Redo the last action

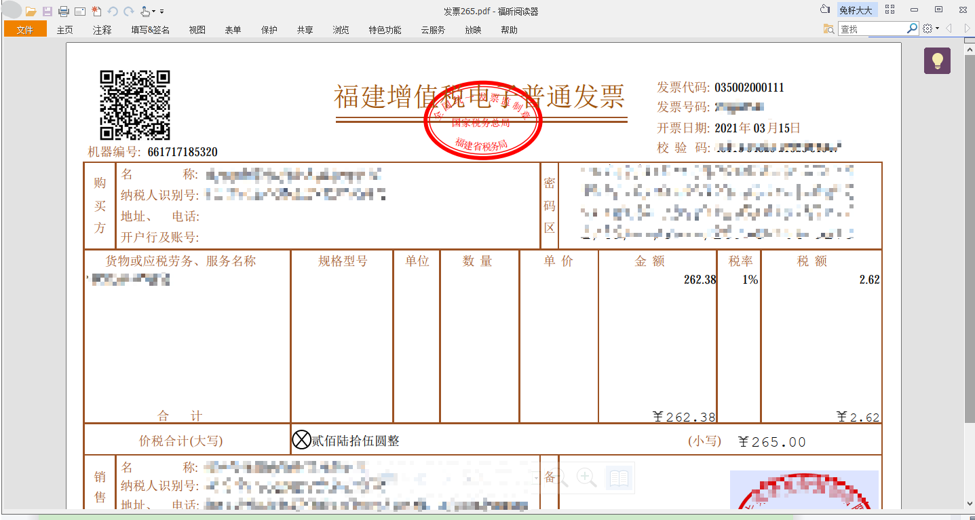tap(128, 11)
